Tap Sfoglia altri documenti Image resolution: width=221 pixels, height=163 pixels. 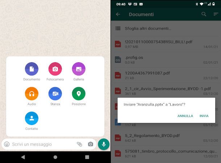(x=166, y=29)
